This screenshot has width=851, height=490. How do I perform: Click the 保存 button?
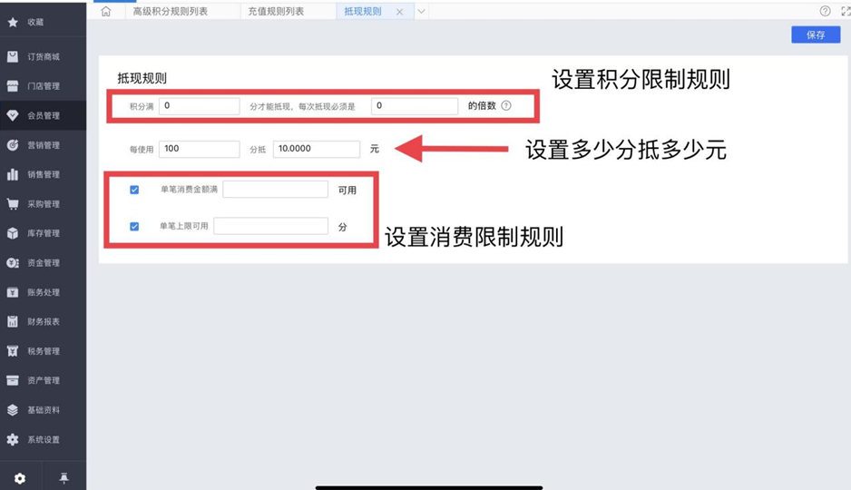pyautogui.click(x=815, y=34)
